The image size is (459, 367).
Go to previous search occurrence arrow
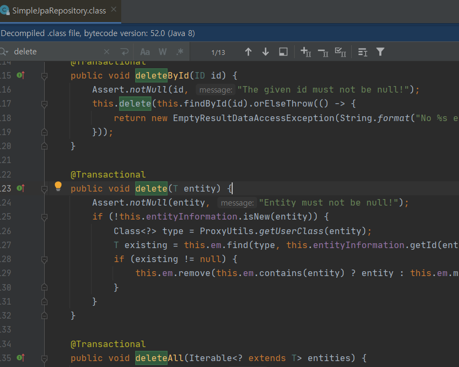248,52
